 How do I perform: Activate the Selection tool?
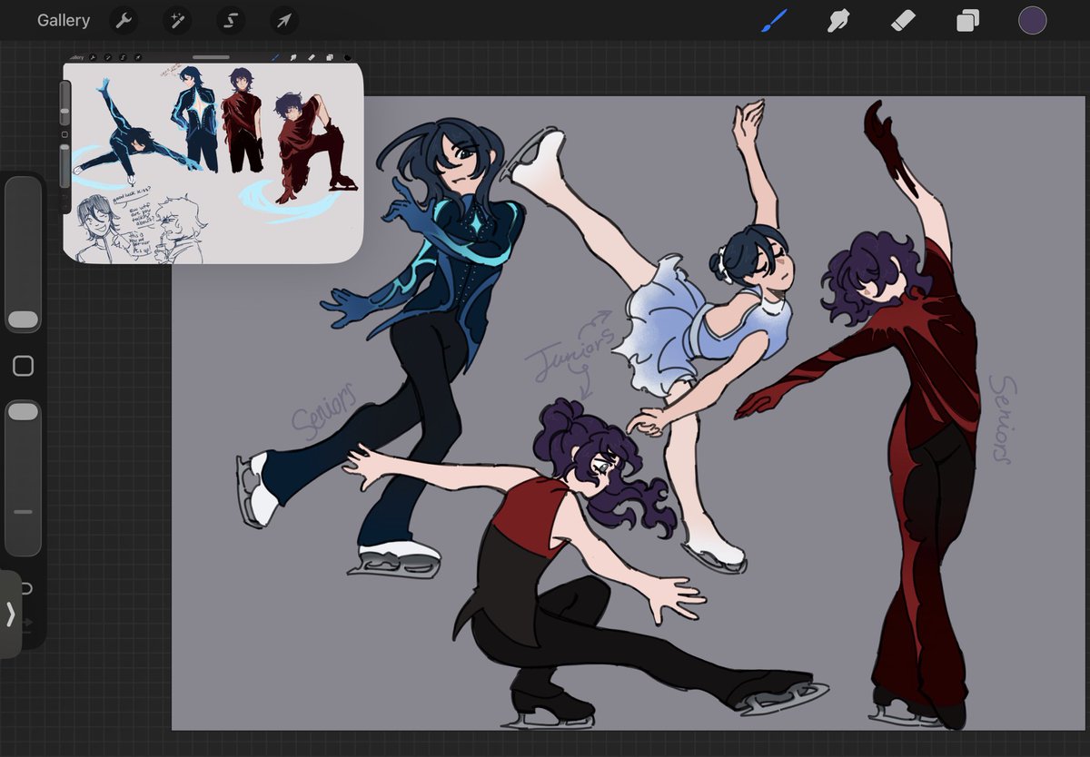pyautogui.click(x=231, y=20)
